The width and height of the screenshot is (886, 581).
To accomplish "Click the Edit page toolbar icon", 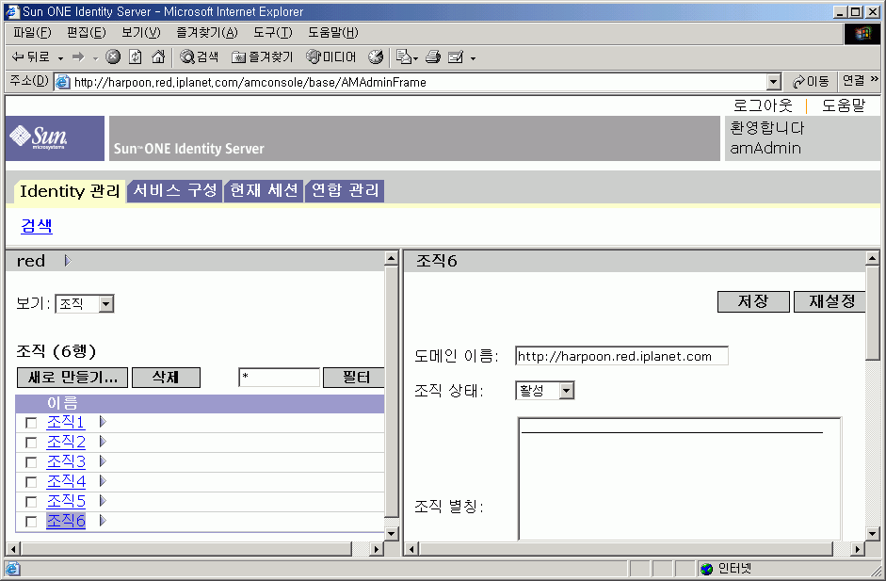I will (456, 57).
